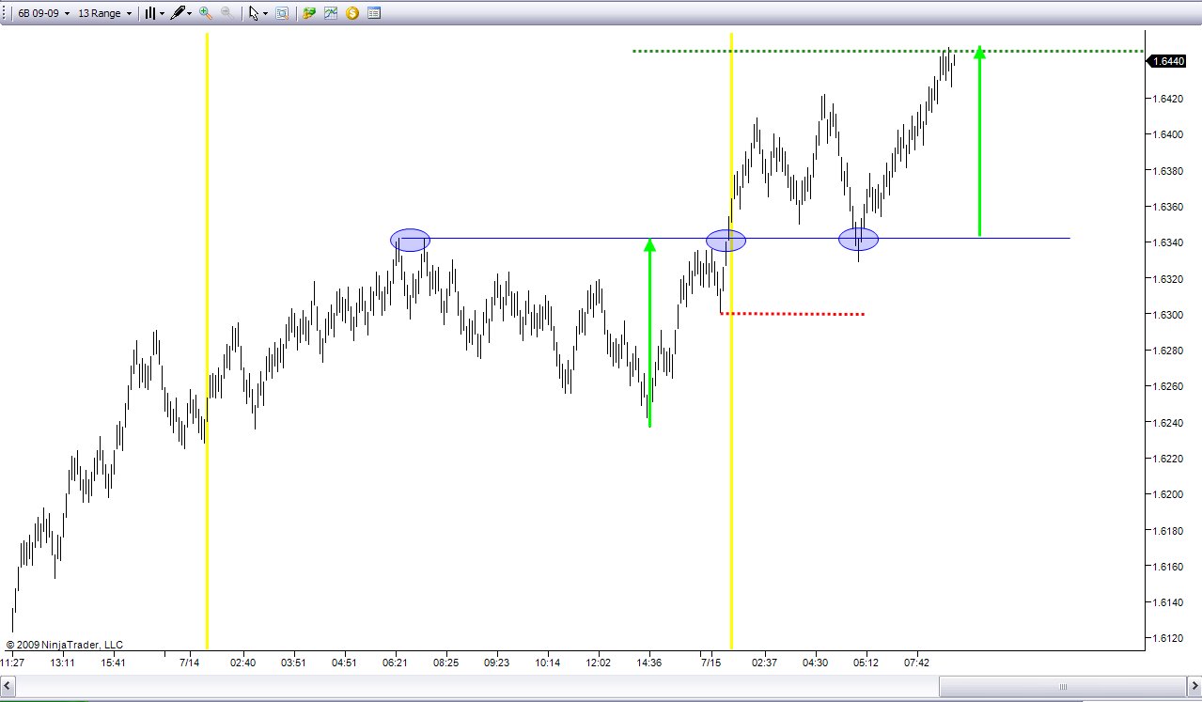The width and height of the screenshot is (1202, 702).
Task: Expand the drawing tools dropdown arrow
Action: pyautogui.click(x=190, y=14)
